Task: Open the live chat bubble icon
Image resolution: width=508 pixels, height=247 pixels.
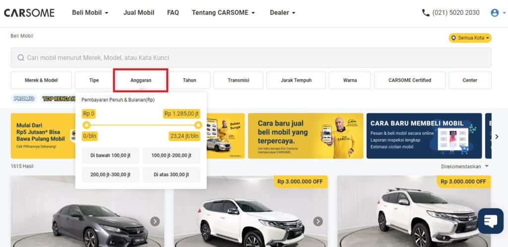Action: click(x=491, y=221)
